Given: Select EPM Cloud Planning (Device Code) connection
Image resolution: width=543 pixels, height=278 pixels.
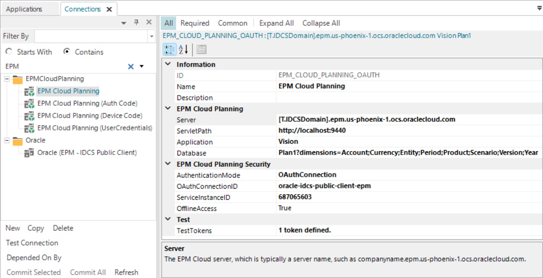Looking at the screenshot, I should [90, 116].
